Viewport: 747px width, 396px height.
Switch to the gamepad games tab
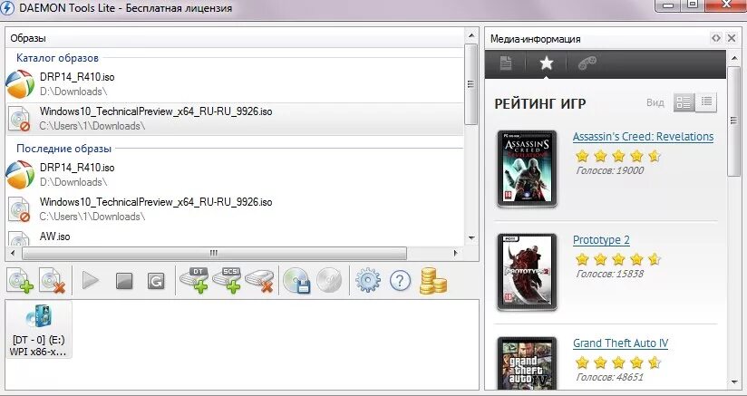pos(587,63)
